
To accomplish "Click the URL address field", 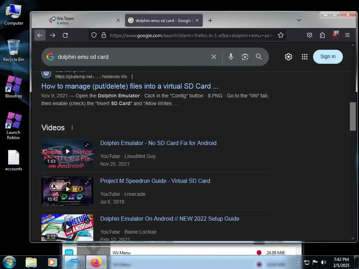I will [x=191, y=35].
